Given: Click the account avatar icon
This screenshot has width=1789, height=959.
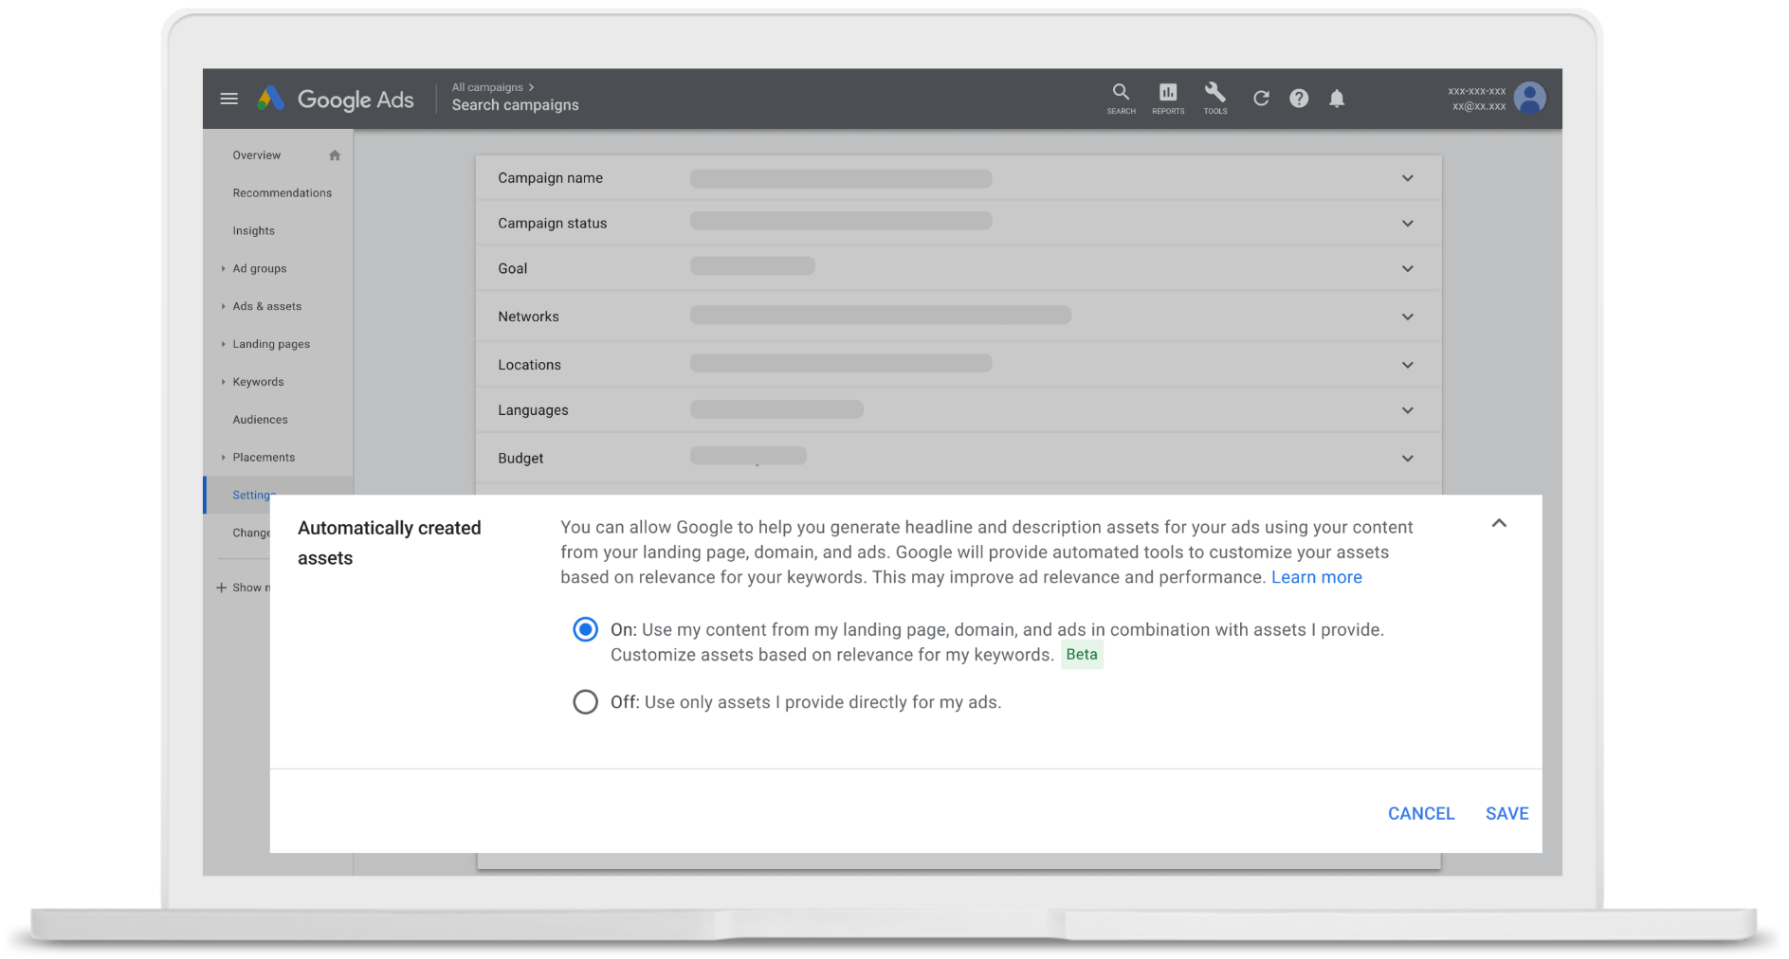Looking at the screenshot, I should tap(1530, 98).
